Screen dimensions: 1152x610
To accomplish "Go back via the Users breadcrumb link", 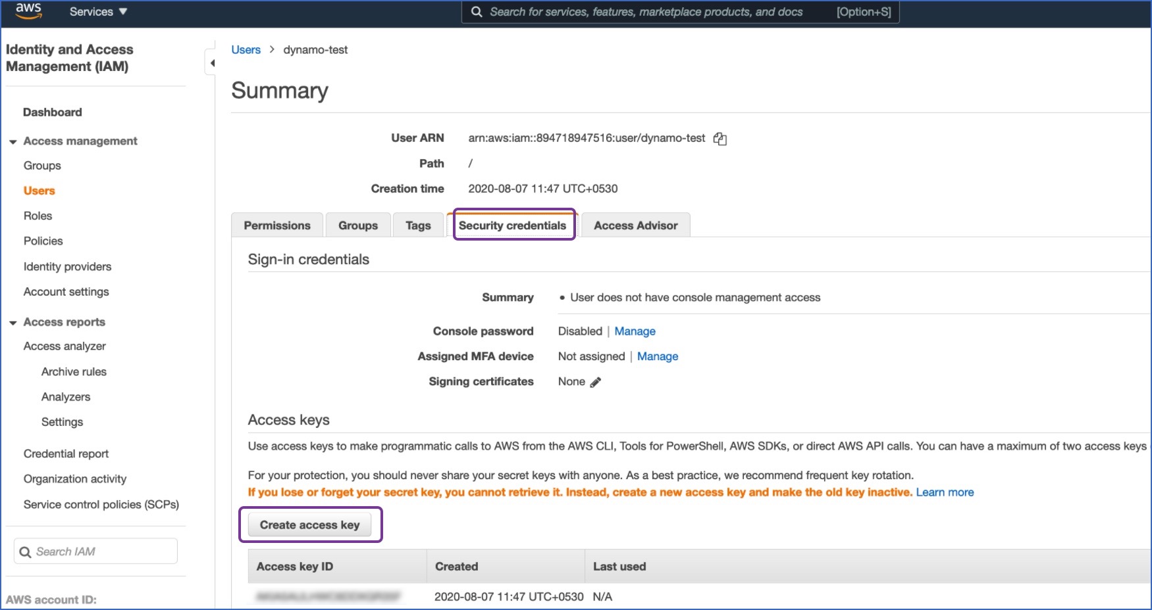I will coord(245,49).
